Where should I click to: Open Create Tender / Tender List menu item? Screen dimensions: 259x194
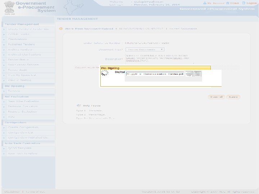coord(28,29)
